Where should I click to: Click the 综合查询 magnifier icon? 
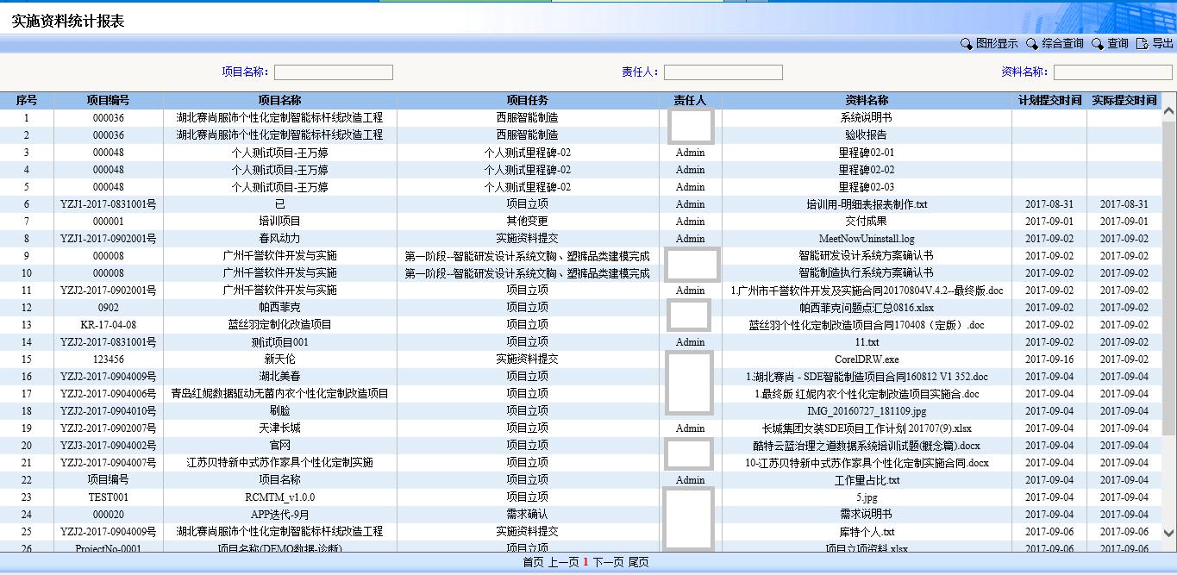click(x=1032, y=44)
